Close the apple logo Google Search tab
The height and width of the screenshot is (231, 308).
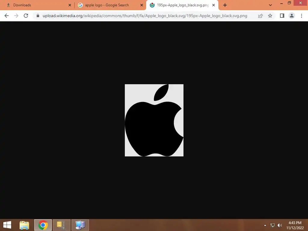click(x=142, y=5)
